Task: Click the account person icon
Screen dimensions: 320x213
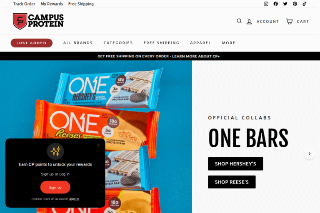Action: pos(249,22)
